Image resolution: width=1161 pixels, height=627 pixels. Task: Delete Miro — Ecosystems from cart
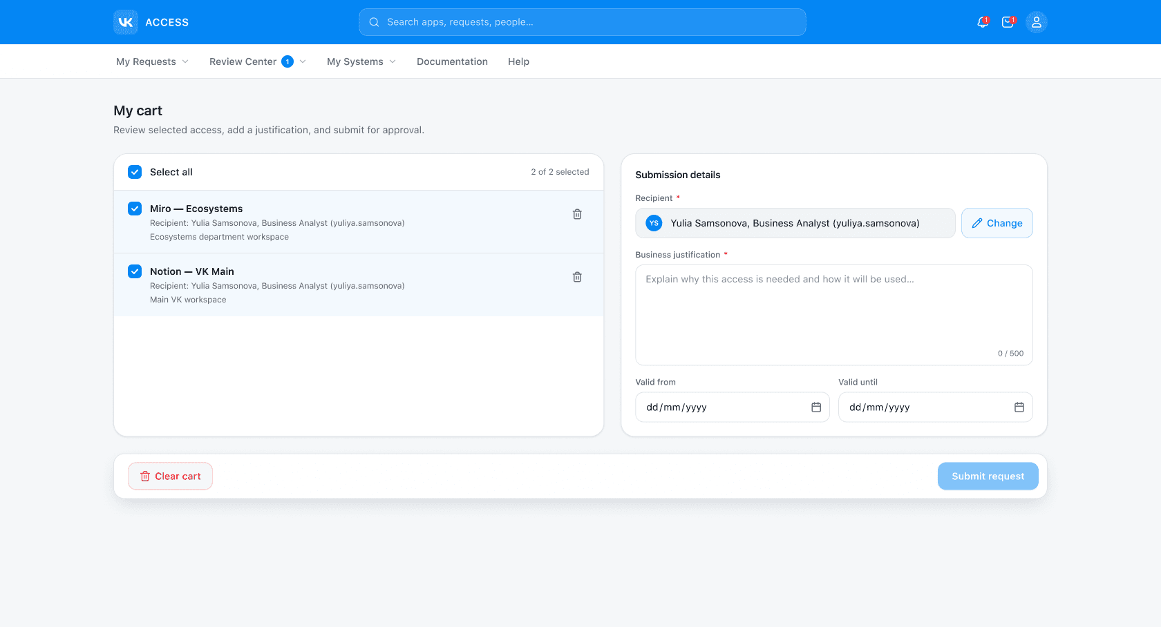click(x=577, y=214)
